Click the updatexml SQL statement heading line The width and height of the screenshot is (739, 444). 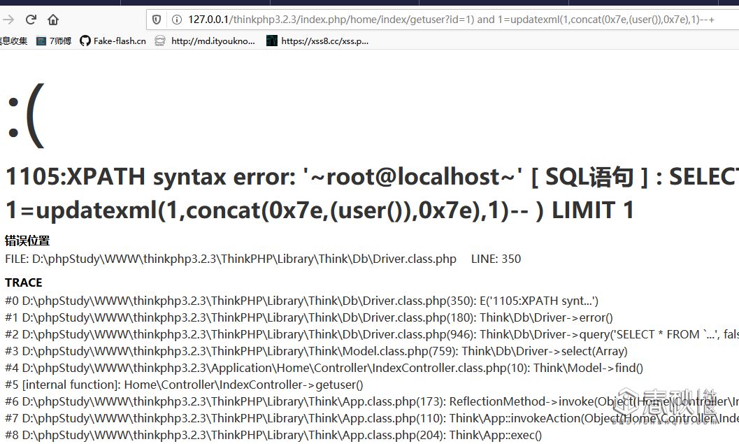[x=320, y=210]
